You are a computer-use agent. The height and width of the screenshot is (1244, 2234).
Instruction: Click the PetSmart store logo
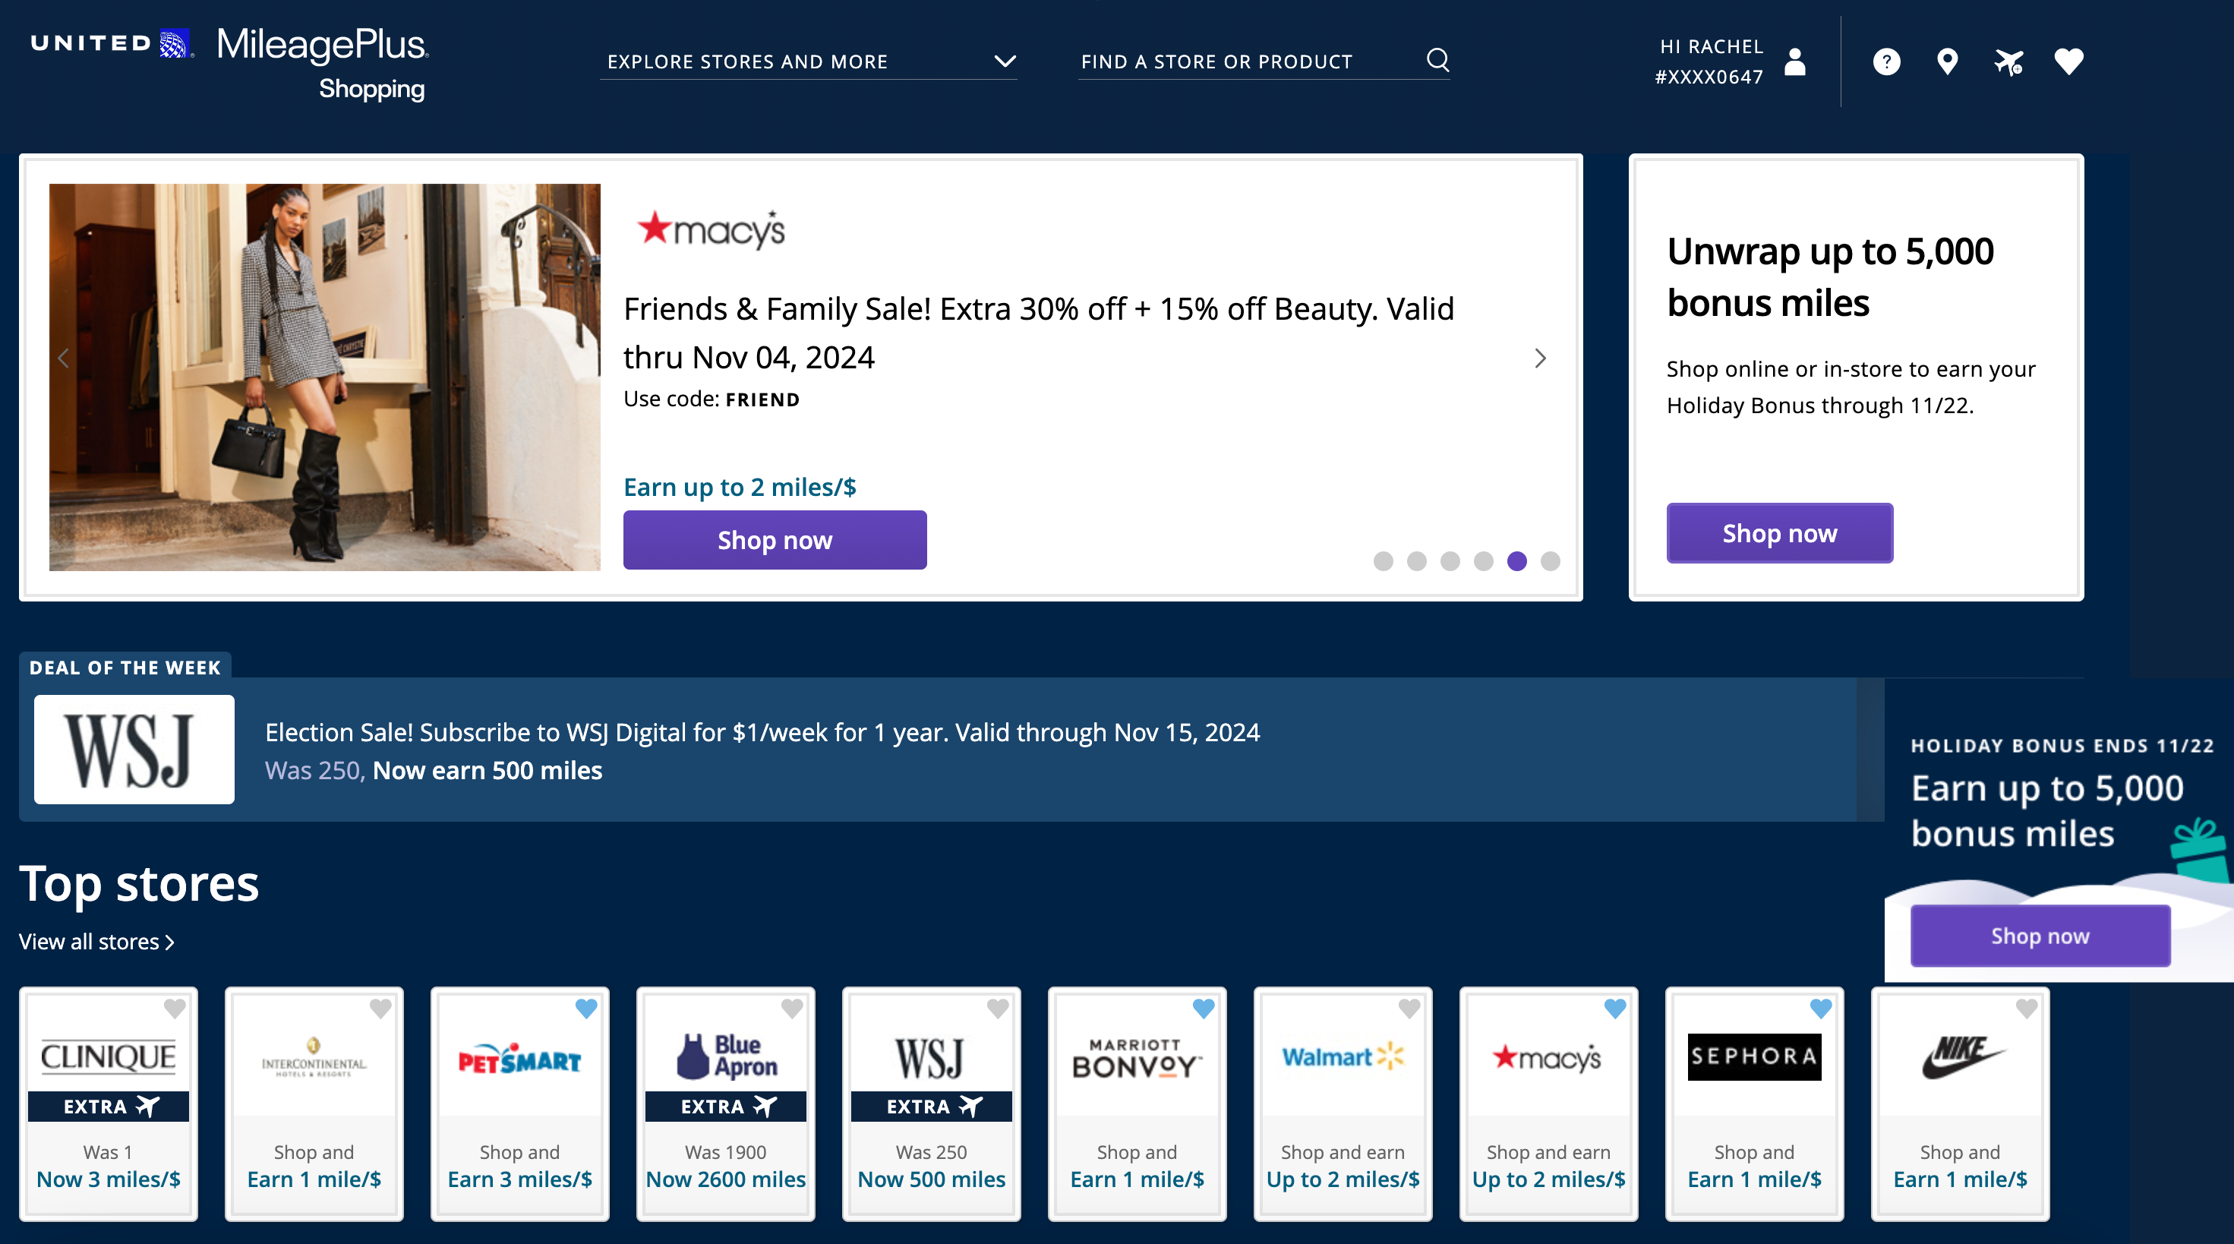tap(519, 1059)
